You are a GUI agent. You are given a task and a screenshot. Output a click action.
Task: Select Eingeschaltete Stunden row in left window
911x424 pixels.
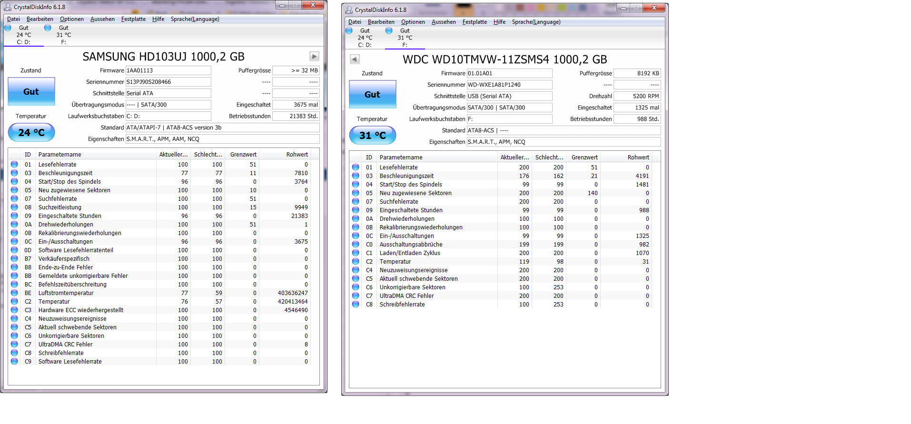[159, 216]
